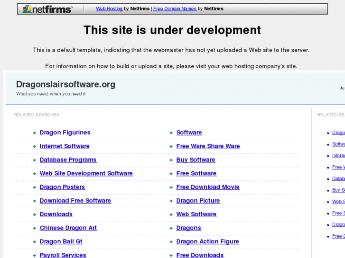Click arrow icon beside Internet Software
Screen dimensions: 345x258
pos(34,146)
